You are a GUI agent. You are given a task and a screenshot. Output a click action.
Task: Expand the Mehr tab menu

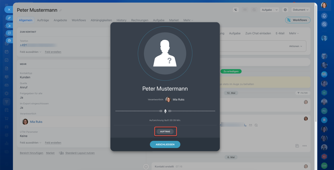pyautogui.click(x=188, y=20)
